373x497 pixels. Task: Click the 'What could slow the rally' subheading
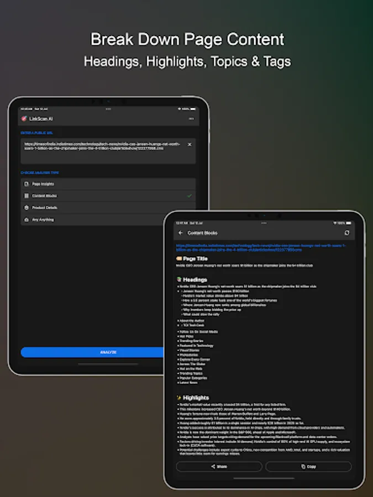tap(201, 314)
